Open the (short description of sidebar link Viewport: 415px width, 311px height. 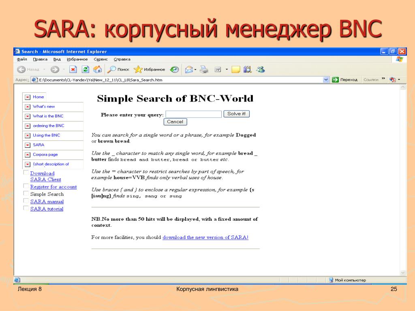coord(51,164)
